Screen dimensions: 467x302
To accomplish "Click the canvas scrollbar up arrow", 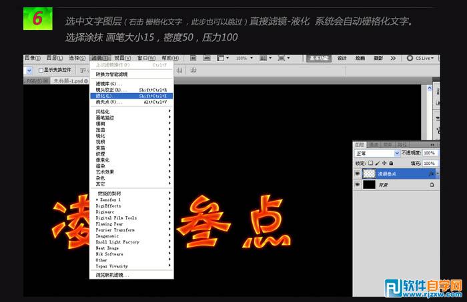I will 430,88.
